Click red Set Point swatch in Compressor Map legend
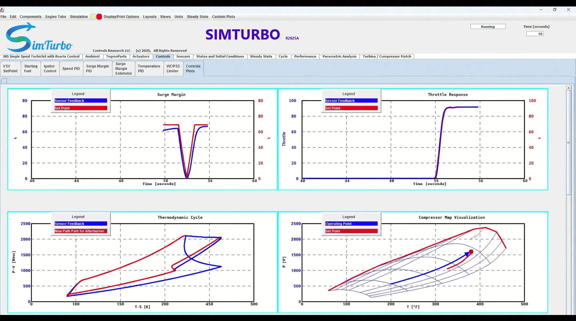The height and width of the screenshot is (321, 576). pos(351,231)
